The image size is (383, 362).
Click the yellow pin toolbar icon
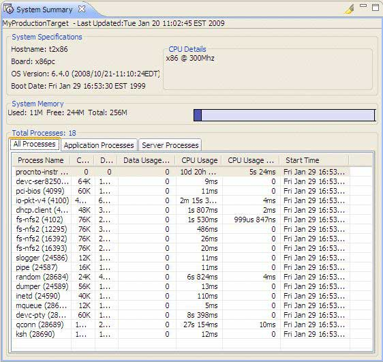[350, 9]
